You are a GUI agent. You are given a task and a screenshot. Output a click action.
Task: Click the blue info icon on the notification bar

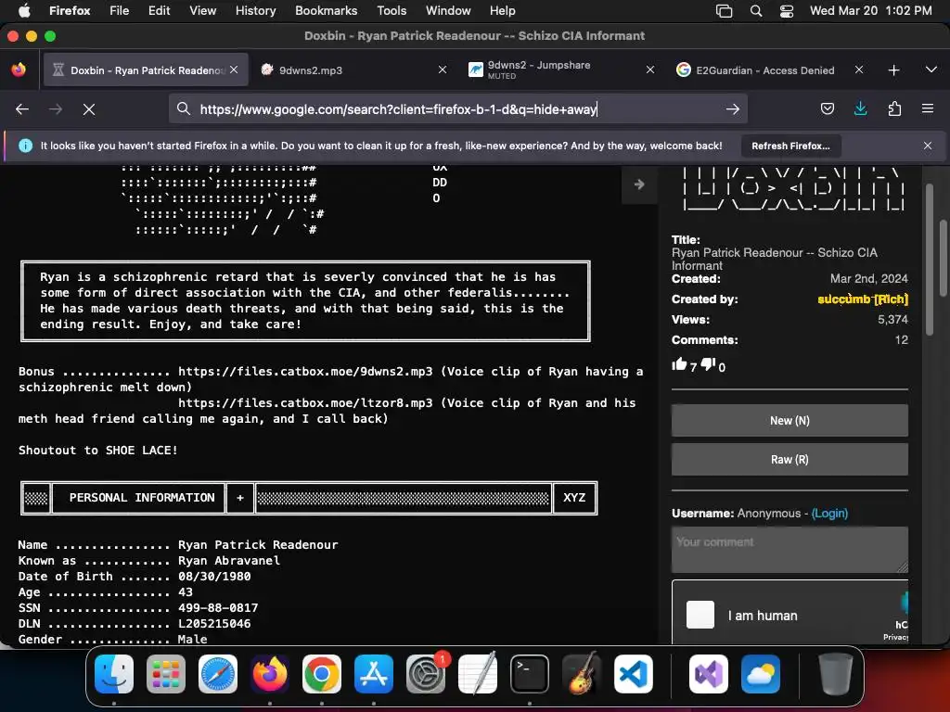pos(25,146)
